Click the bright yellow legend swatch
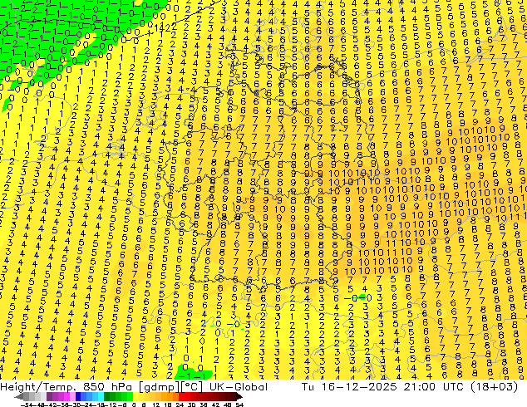 [x=135, y=396]
